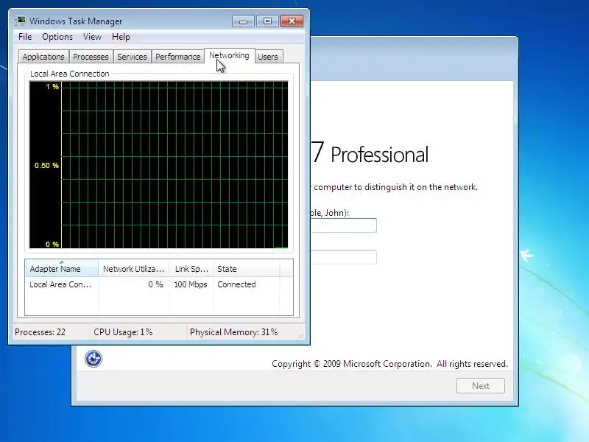Sort by Link Speed column header
Viewport: 589px width, 442px height.
[x=191, y=269]
